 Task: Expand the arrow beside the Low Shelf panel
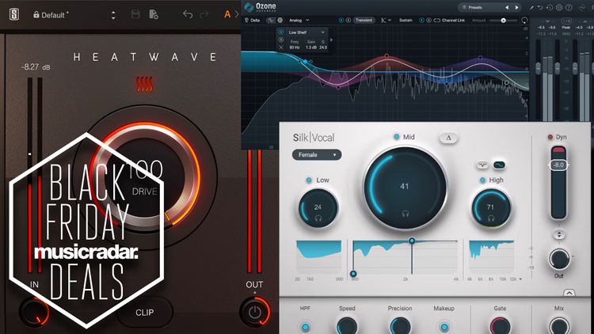(332, 40)
